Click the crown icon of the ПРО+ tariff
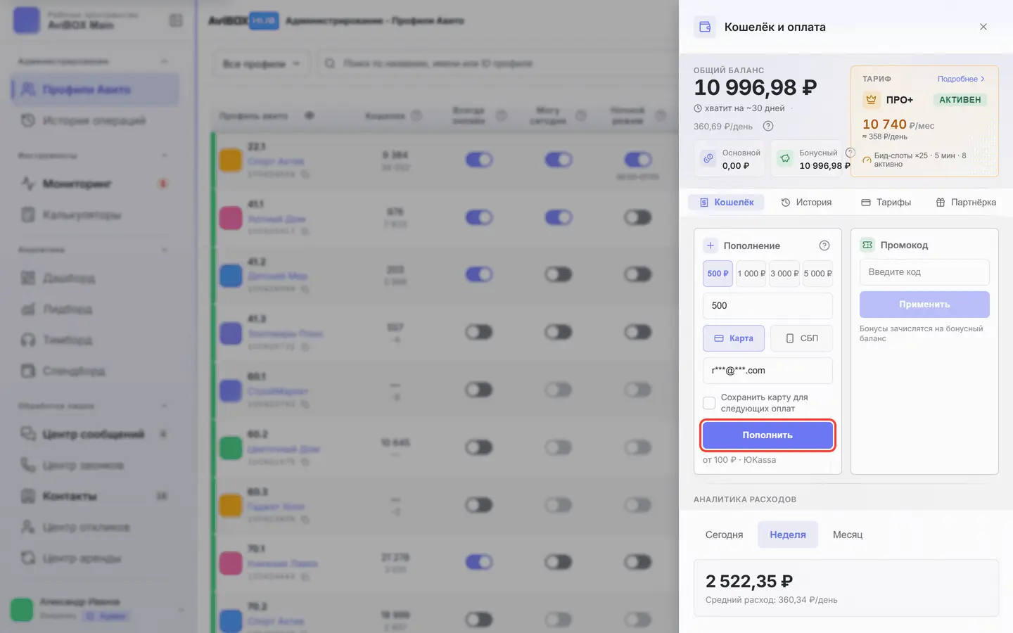The image size is (1013, 633). point(871,100)
